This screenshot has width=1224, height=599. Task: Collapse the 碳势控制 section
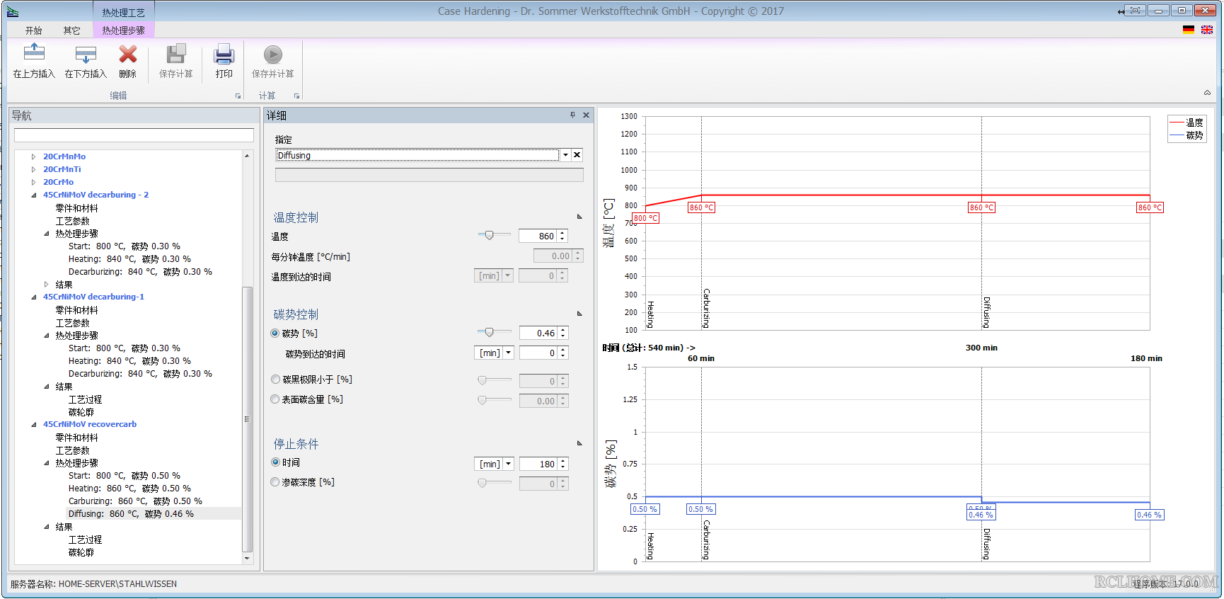click(579, 314)
